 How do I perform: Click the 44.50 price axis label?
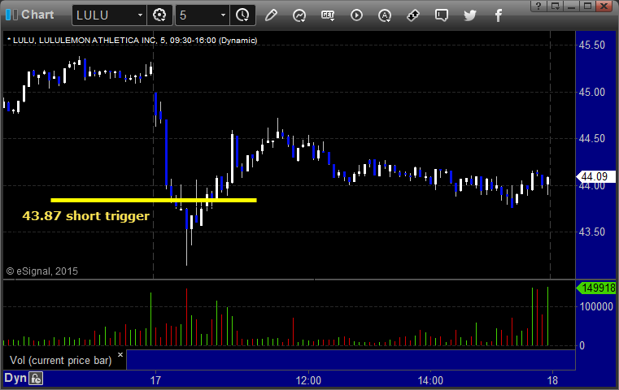coord(592,138)
